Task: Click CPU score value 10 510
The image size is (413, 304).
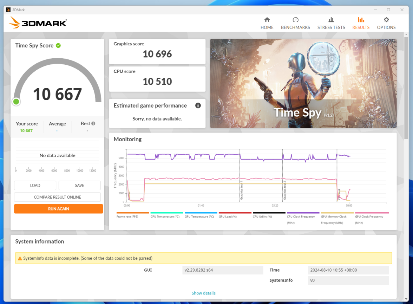Action: point(157,82)
